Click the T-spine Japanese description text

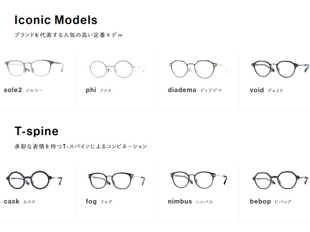pyautogui.click(x=81, y=146)
